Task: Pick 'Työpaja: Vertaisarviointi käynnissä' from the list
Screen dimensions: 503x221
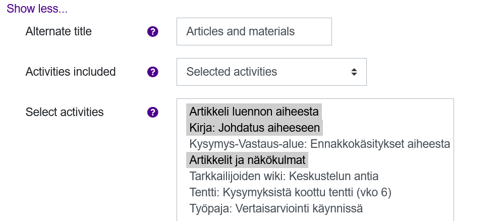Action: click(x=276, y=208)
